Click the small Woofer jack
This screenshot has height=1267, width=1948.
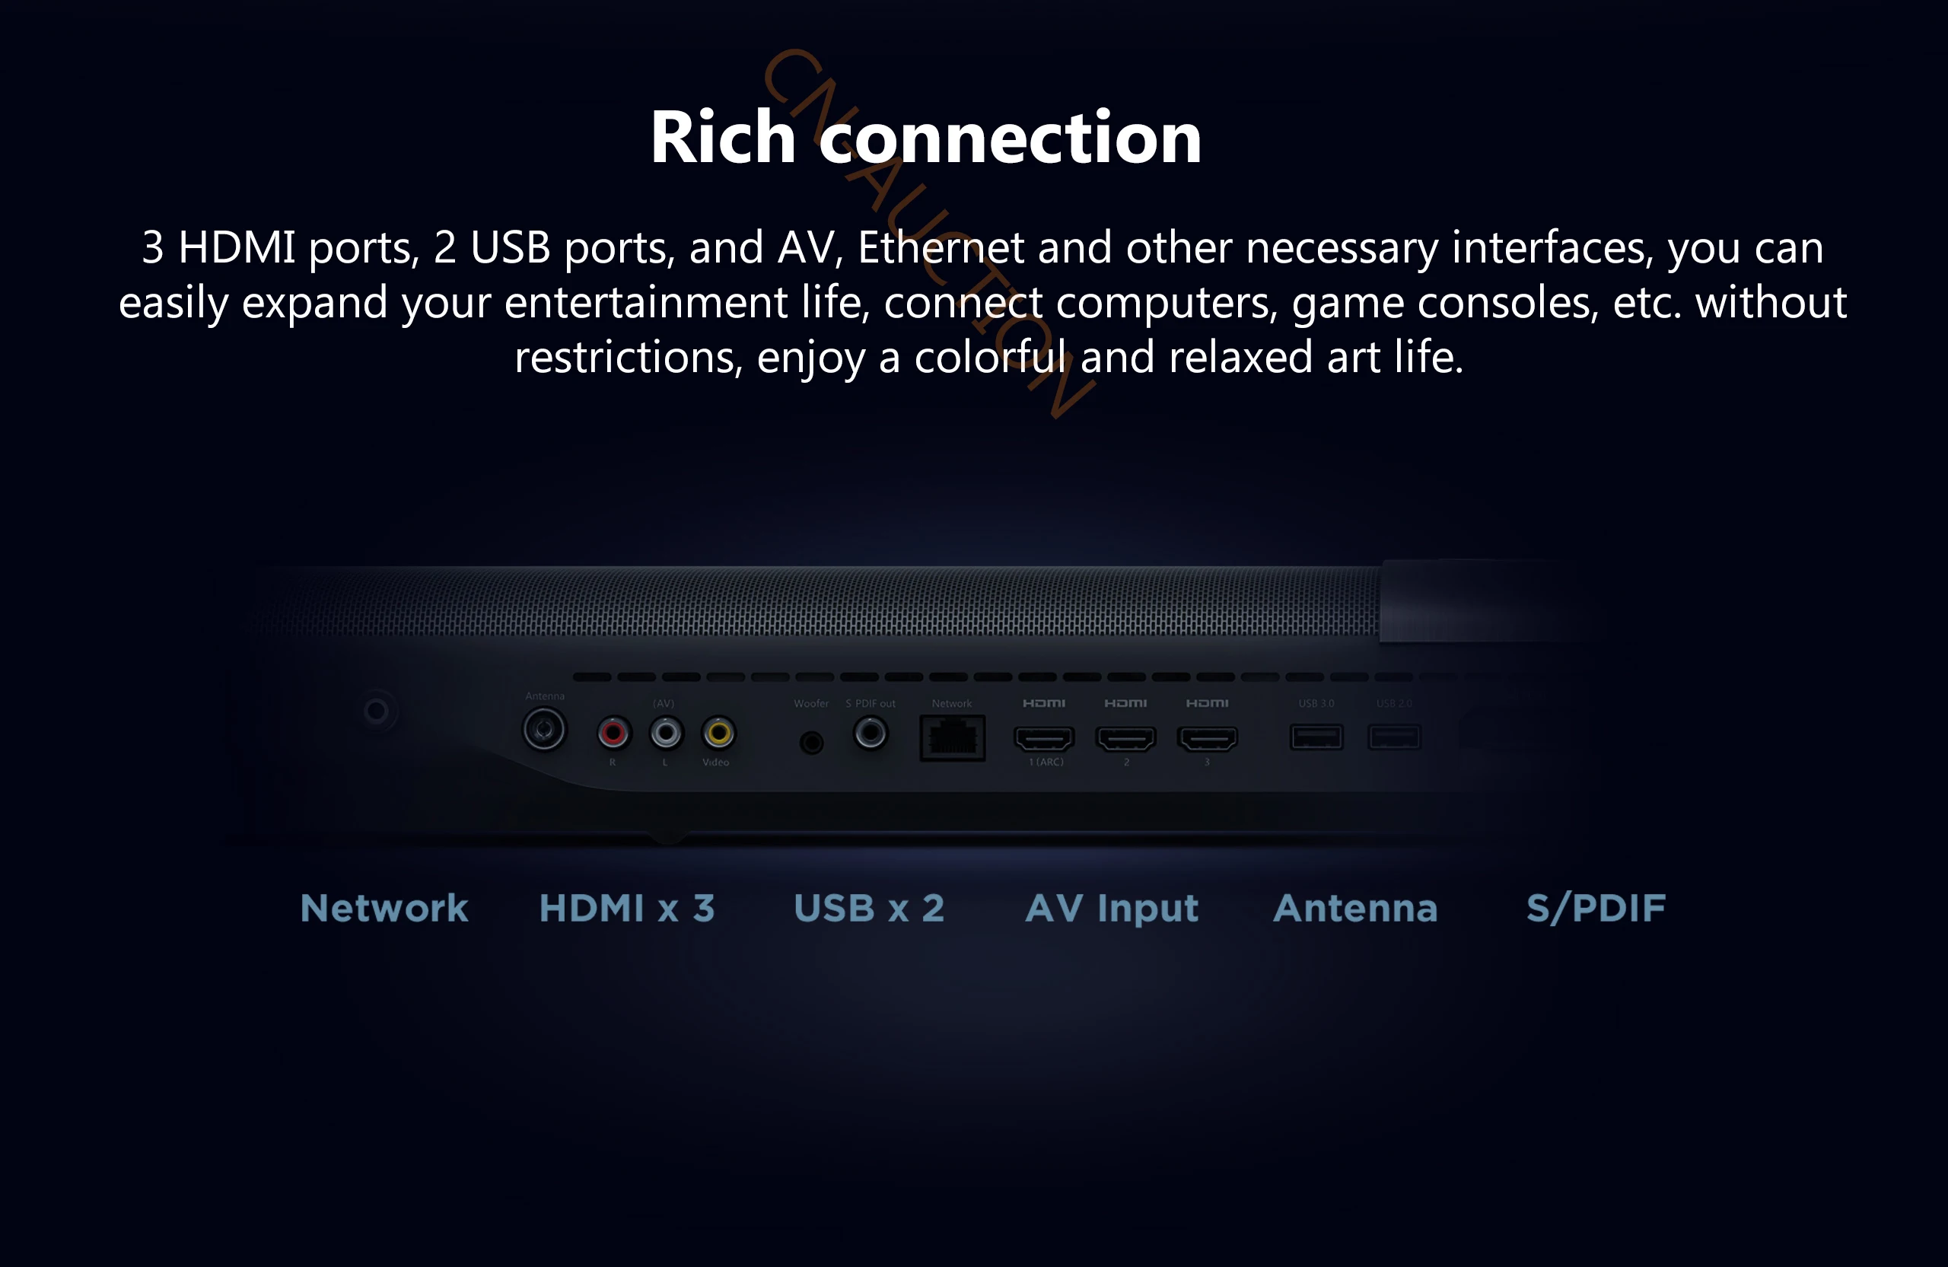tap(811, 743)
